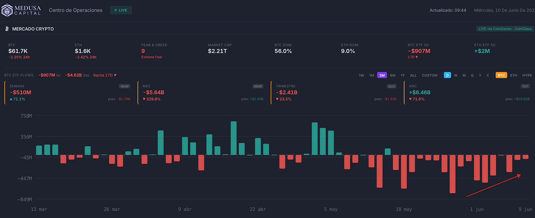The width and height of the screenshot is (535, 218).
Task: Select the ETH asset toggle
Action: 513,75
